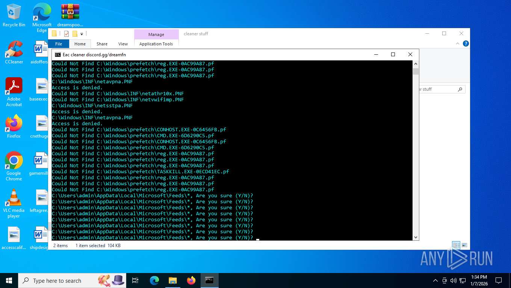Click the New Folder icon in quick access toolbar
This screenshot has width=511, height=288.
(x=75, y=34)
